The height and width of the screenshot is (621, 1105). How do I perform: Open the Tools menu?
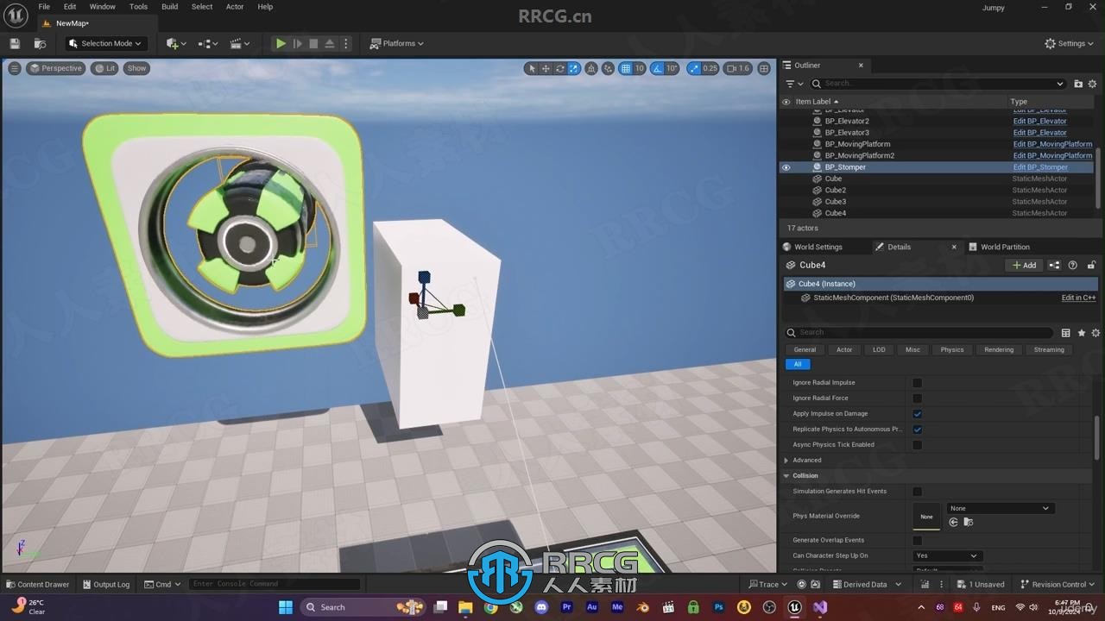[138, 7]
